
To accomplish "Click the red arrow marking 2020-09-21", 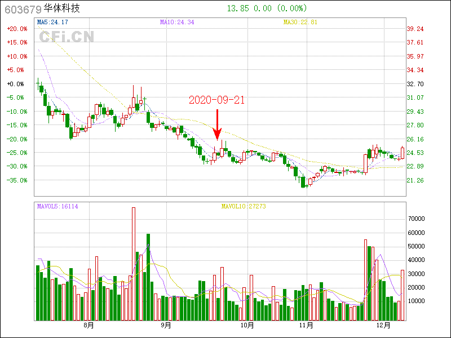I will tap(217, 124).
